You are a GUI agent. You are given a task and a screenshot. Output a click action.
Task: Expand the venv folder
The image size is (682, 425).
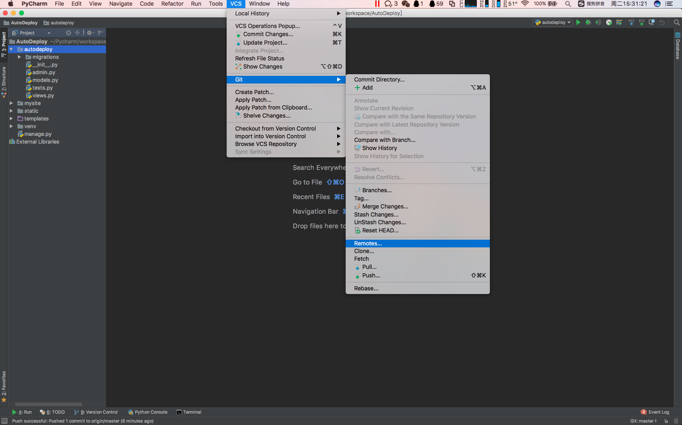coord(11,126)
